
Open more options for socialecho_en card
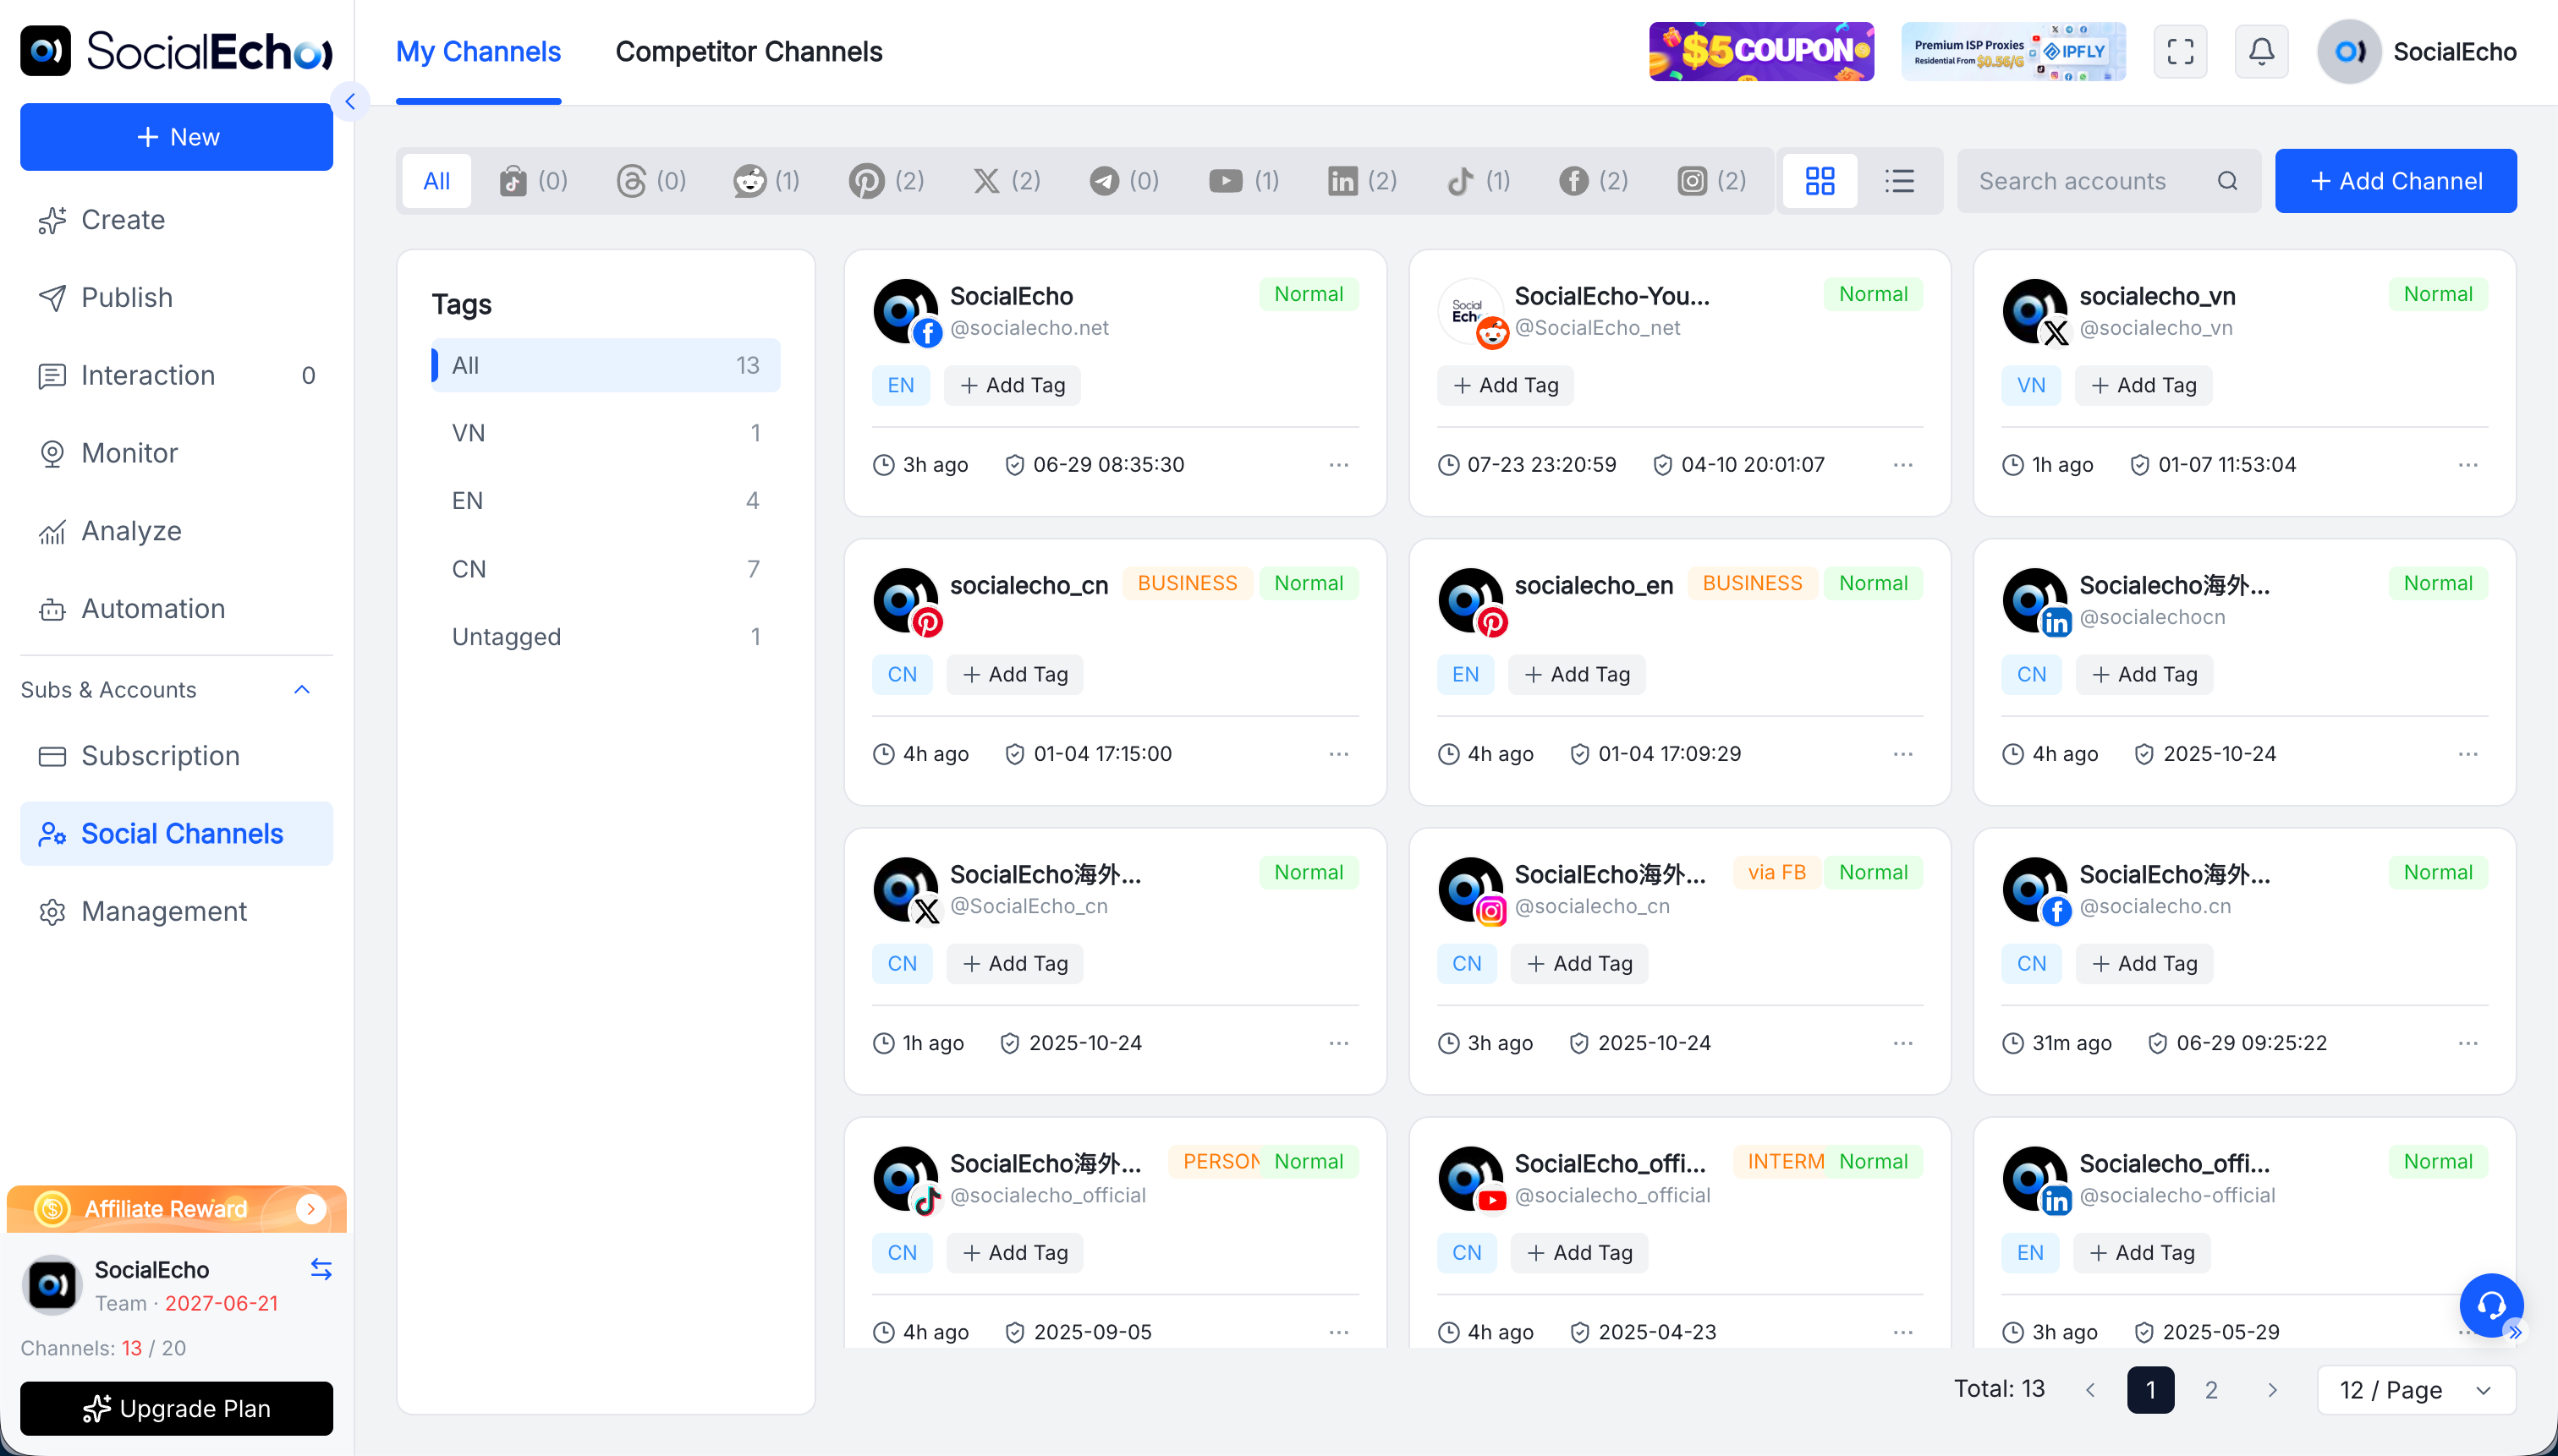click(1902, 754)
